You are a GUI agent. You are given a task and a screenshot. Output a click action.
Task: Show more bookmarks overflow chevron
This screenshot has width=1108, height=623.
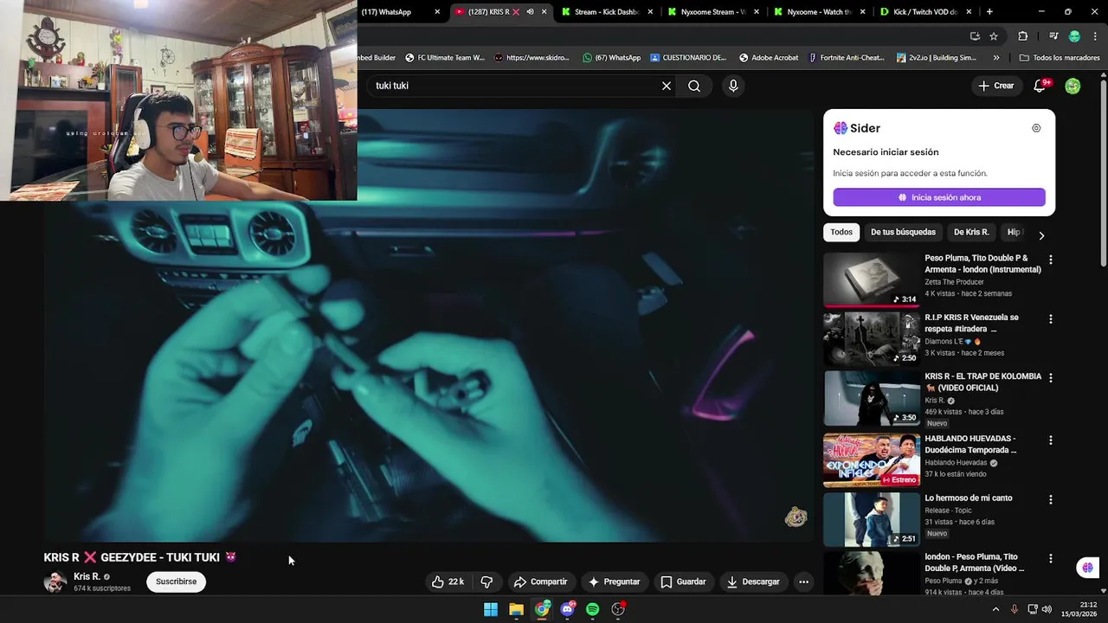996,58
